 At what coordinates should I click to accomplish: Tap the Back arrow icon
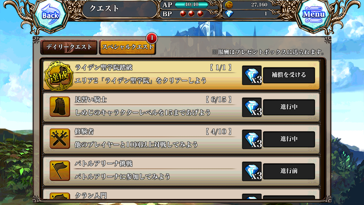[x=50, y=15]
